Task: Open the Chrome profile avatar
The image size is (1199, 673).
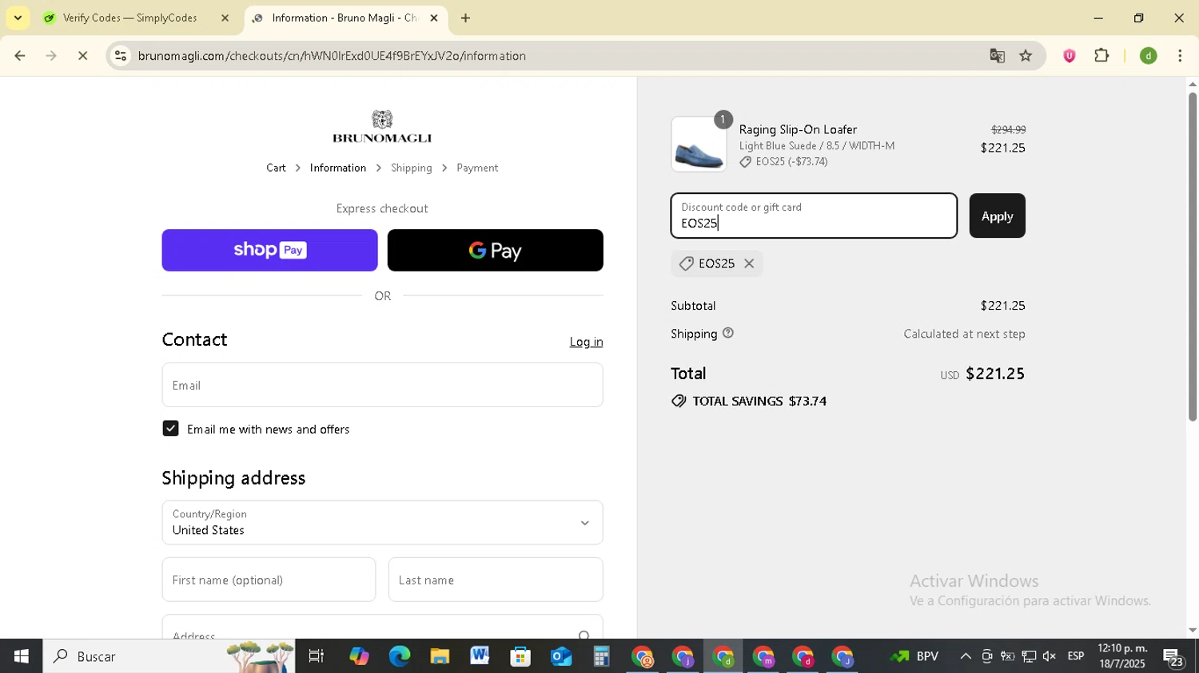Action: pos(1149,56)
